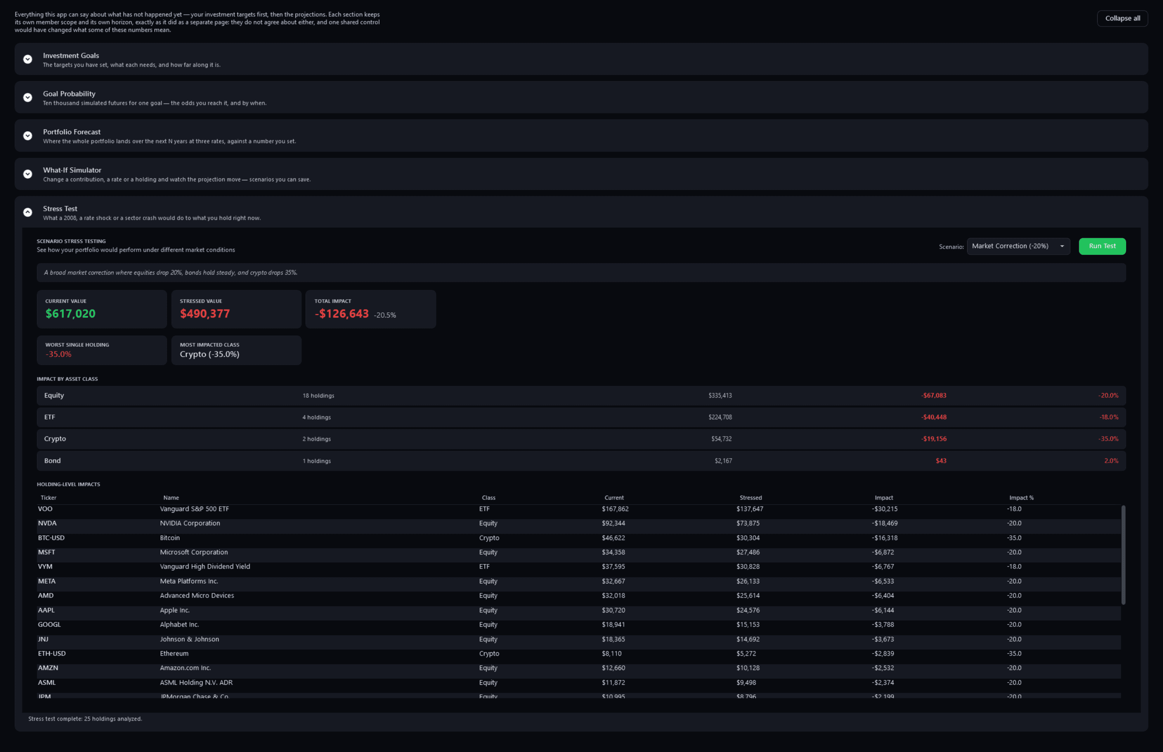Click the GOOGL ticker cell

(49, 624)
